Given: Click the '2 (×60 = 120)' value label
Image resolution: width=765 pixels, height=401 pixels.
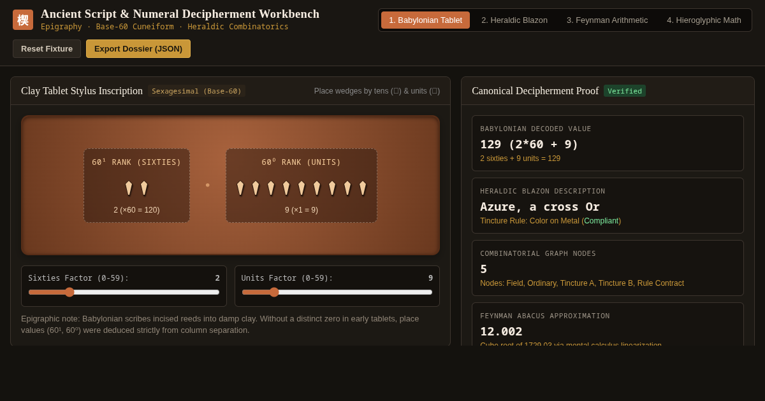Looking at the screenshot, I should coord(136,210).
